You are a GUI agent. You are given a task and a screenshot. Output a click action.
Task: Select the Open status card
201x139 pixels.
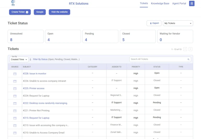pos(63,37)
